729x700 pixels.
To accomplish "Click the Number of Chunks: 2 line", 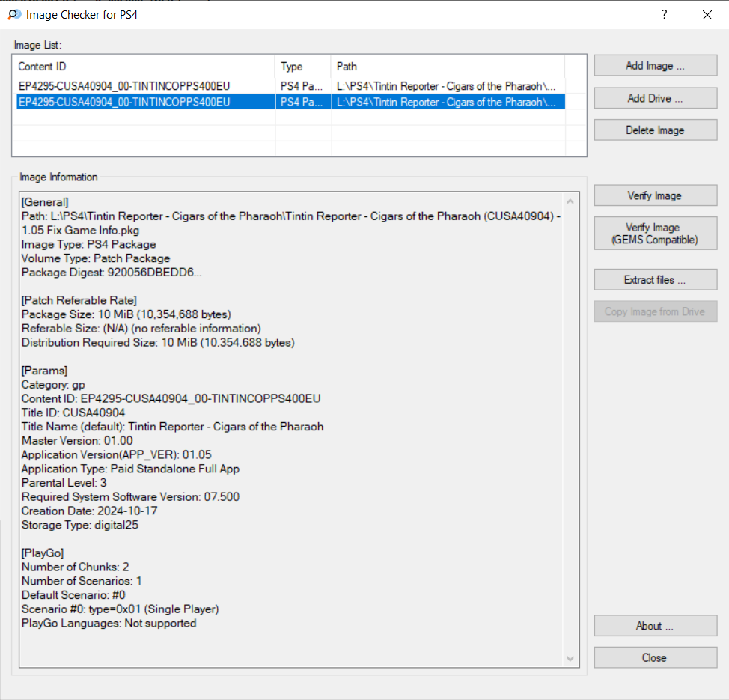I will (76, 567).
